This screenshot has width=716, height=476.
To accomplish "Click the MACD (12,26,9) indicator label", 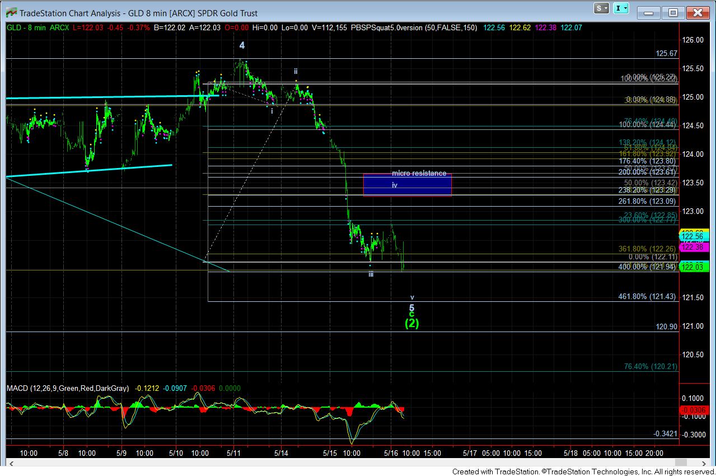I will point(68,388).
